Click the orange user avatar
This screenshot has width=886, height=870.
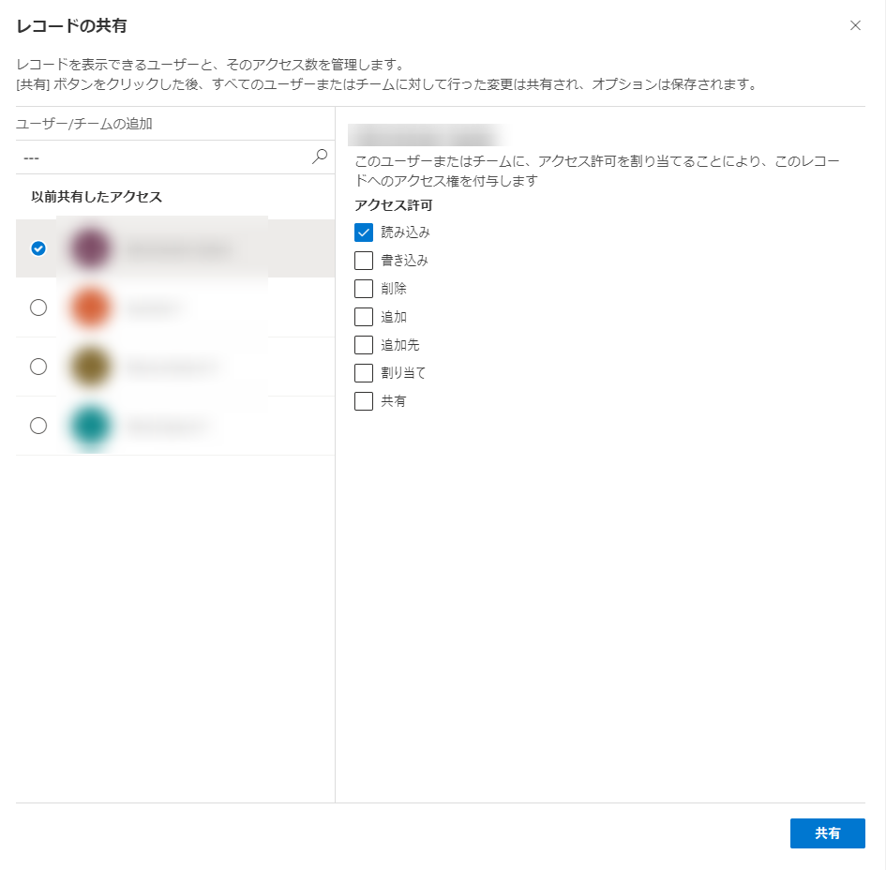[x=89, y=307]
